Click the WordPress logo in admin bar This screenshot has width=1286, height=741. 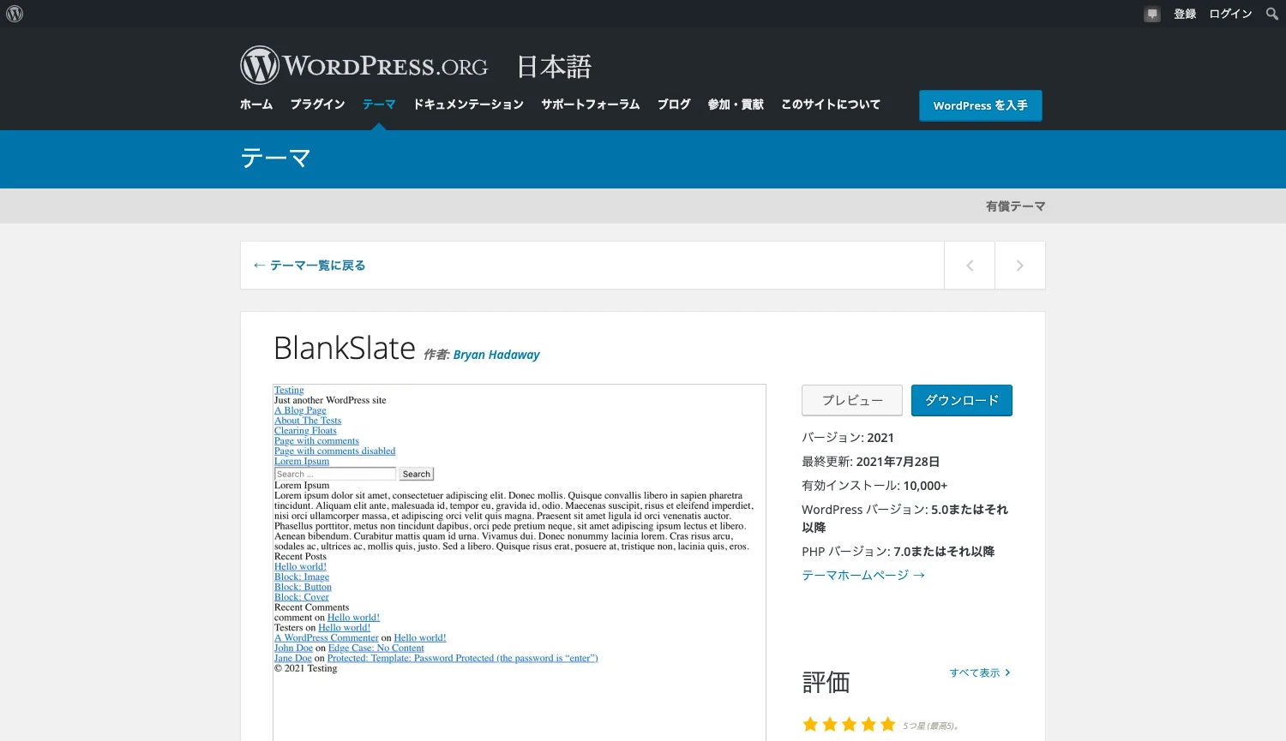coord(15,14)
